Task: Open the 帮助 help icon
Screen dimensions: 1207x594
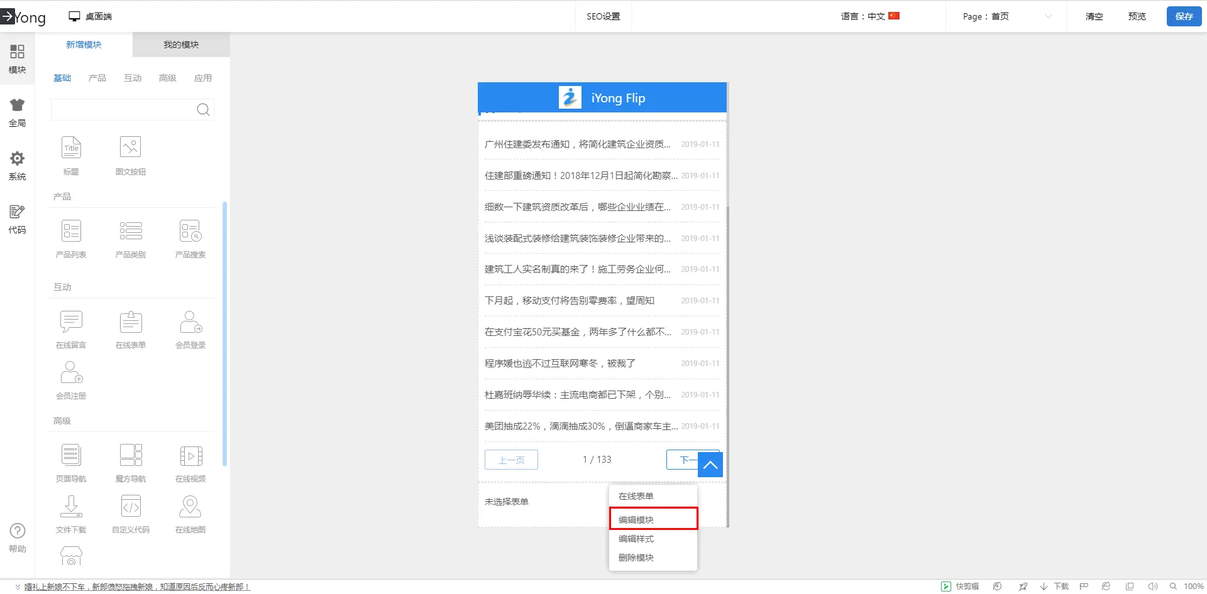Action: [x=18, y=538]
